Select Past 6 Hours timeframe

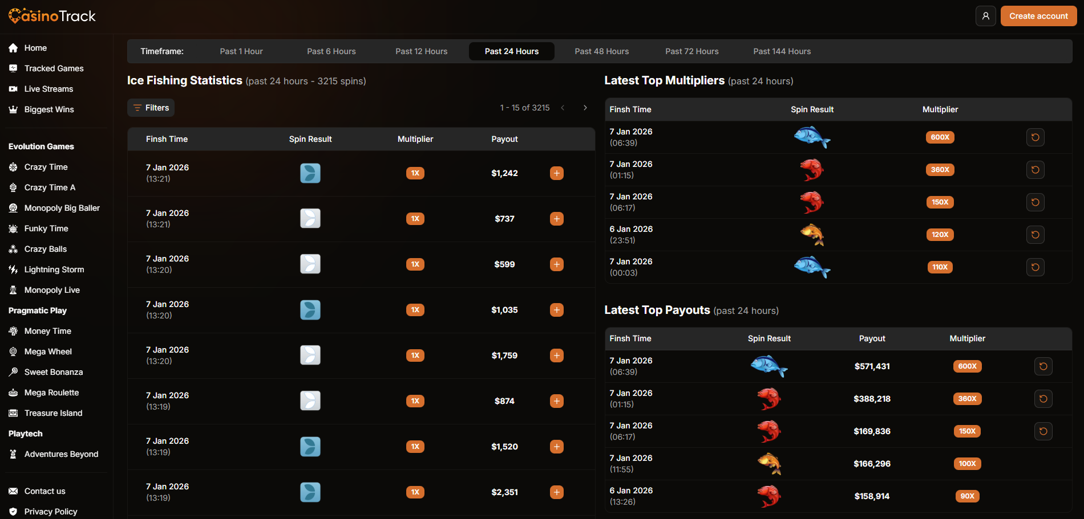click(x=331, y=51)
